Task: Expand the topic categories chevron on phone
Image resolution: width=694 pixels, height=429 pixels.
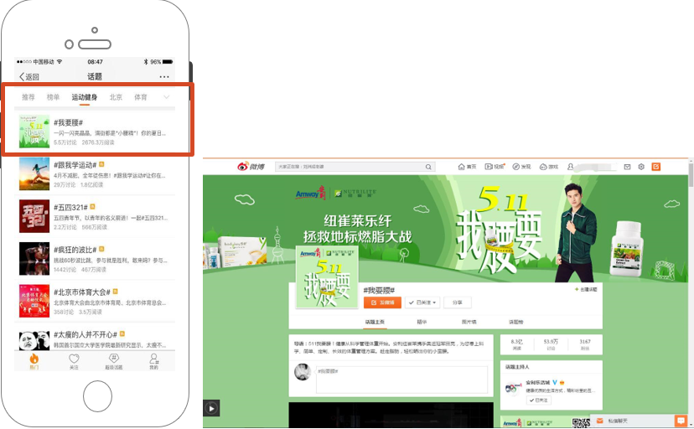Action: point(167,97)
